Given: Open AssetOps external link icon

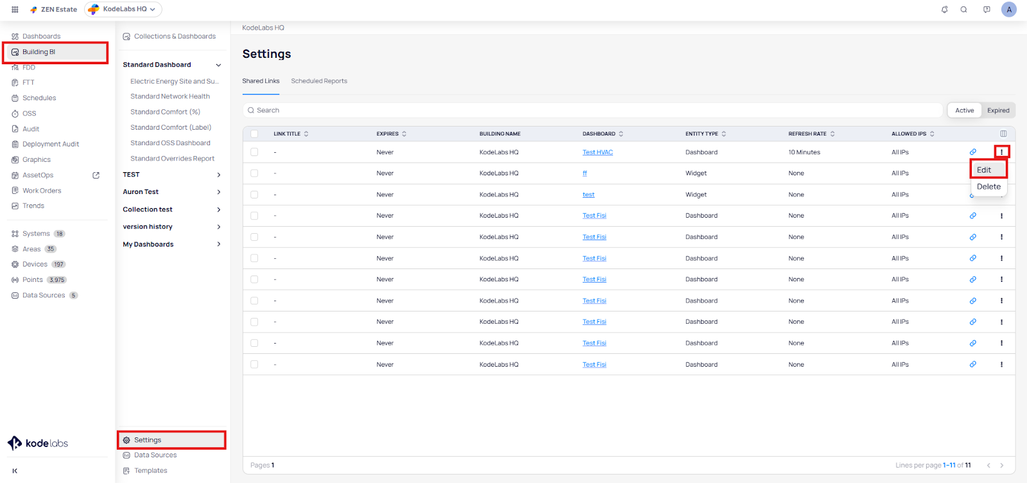Looking at the screenshot, I should click(x=96, y=175).
